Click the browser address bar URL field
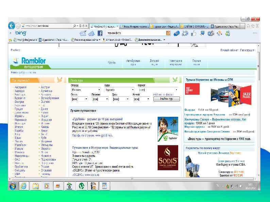The image size is (270, 202). [x=47, y=26]
